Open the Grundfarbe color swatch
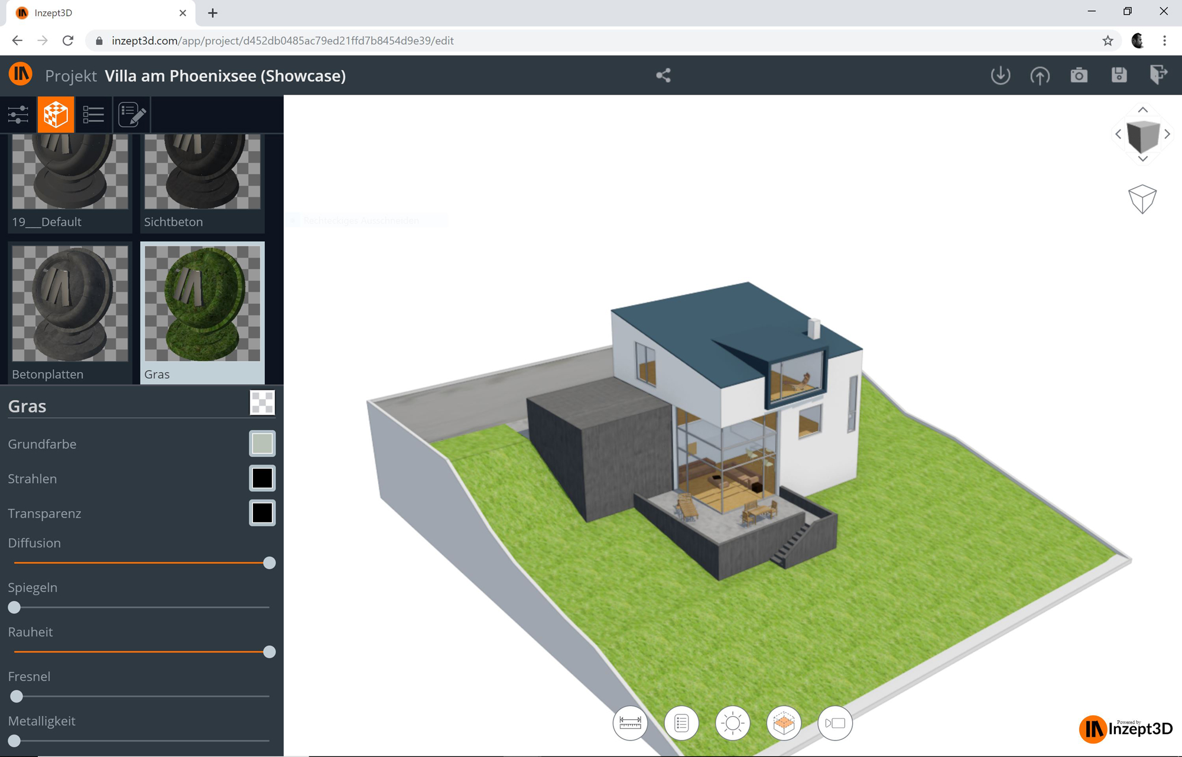Image resolution: width=1182 pixels, height=757 pixels. coord(262,444)
